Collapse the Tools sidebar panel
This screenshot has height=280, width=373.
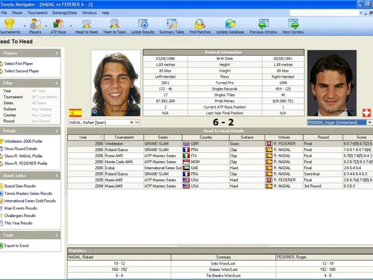(56, 235)
